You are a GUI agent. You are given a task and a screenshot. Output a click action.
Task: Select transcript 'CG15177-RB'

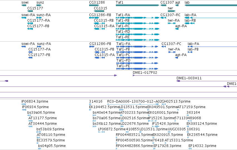click(38, 26)
